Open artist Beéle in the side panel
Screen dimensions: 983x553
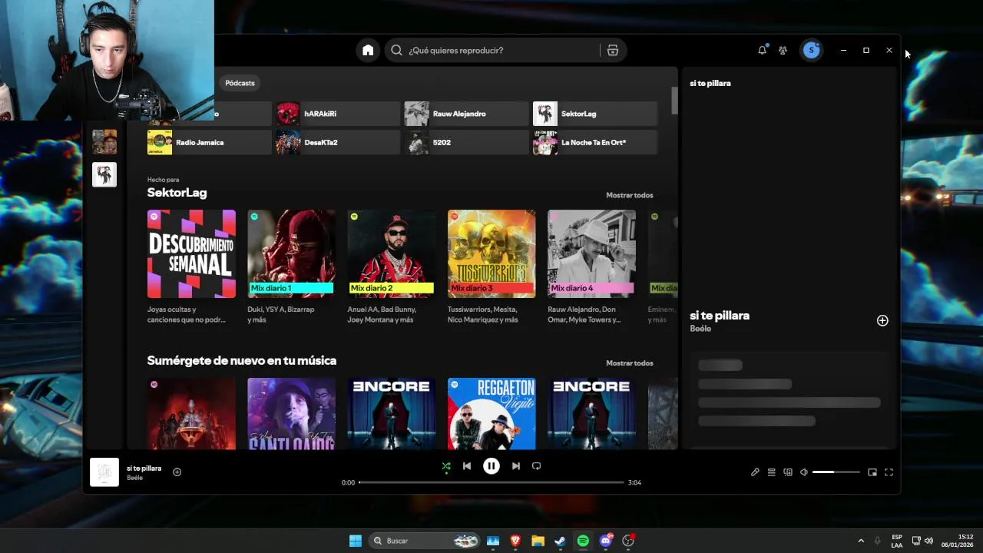pyautogui.click(x=700, y=329)
